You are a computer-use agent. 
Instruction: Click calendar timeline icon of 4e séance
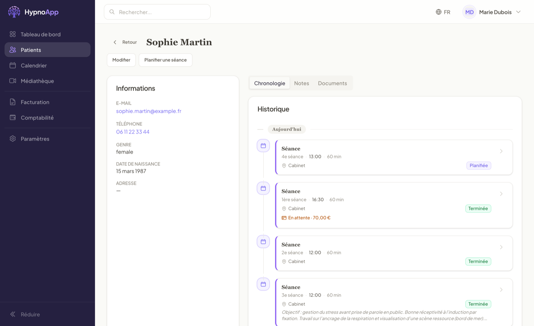[263, 146]
